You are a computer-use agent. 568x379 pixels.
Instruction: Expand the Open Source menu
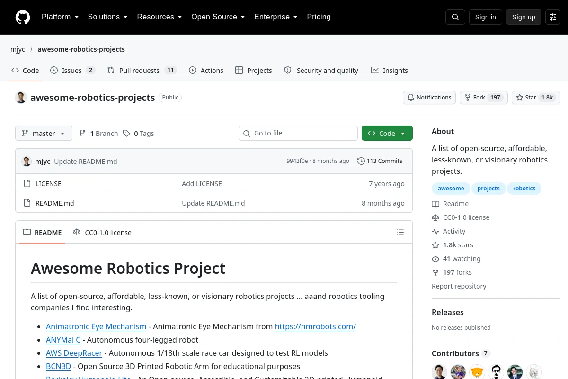[218, 17]
